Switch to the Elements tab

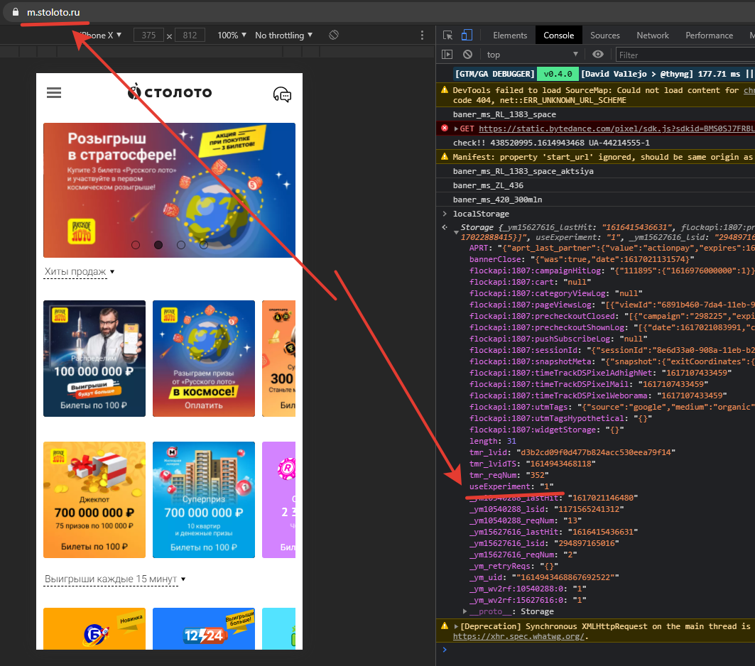(510, 36)
